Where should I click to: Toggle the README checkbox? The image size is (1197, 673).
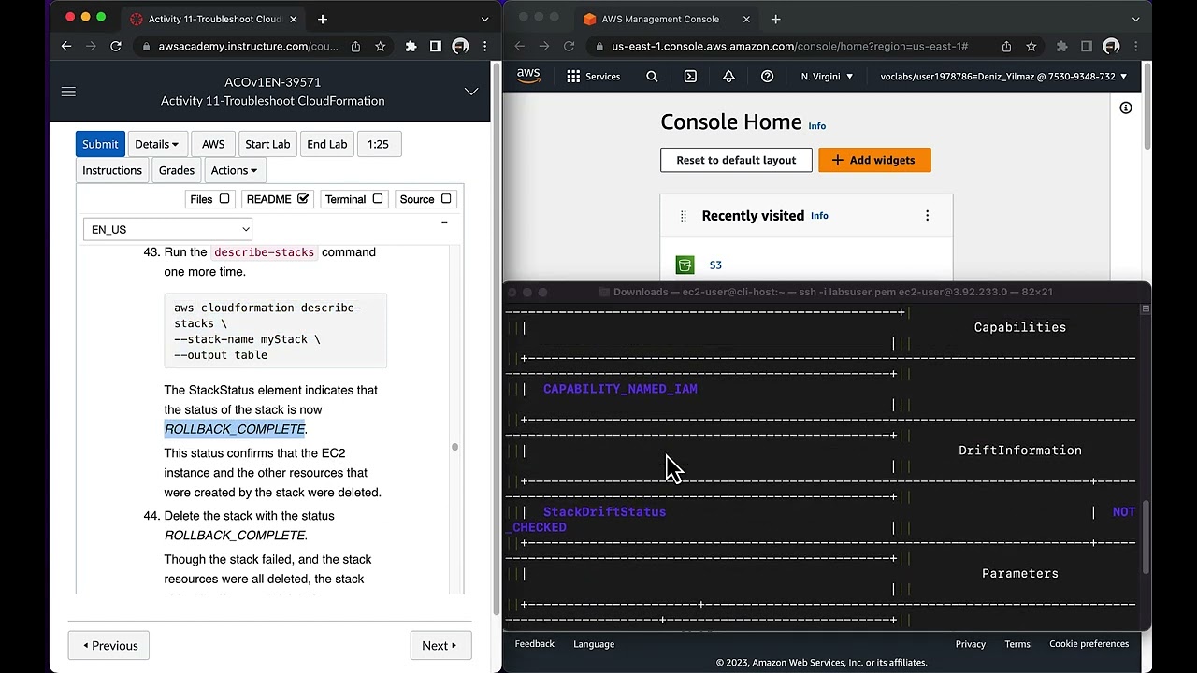[303, 199]
